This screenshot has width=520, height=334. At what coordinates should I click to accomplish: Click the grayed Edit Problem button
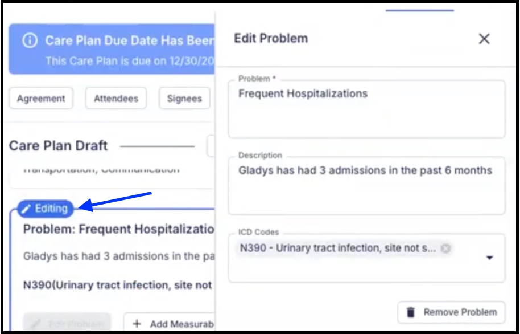pos(67,323)
